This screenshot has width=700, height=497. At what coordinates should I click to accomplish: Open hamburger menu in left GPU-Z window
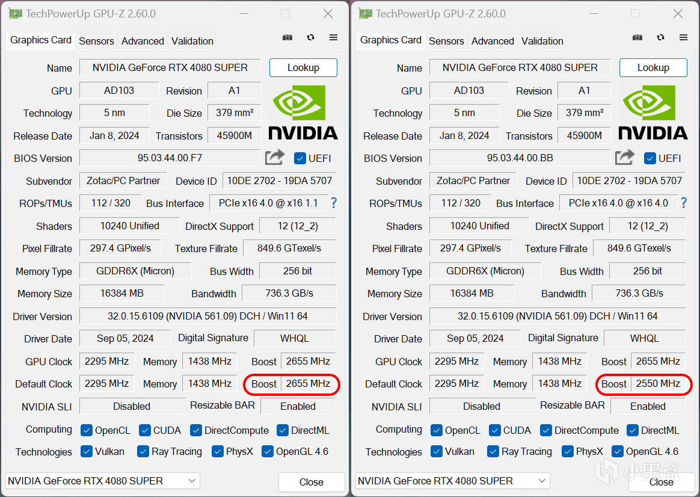334,37
